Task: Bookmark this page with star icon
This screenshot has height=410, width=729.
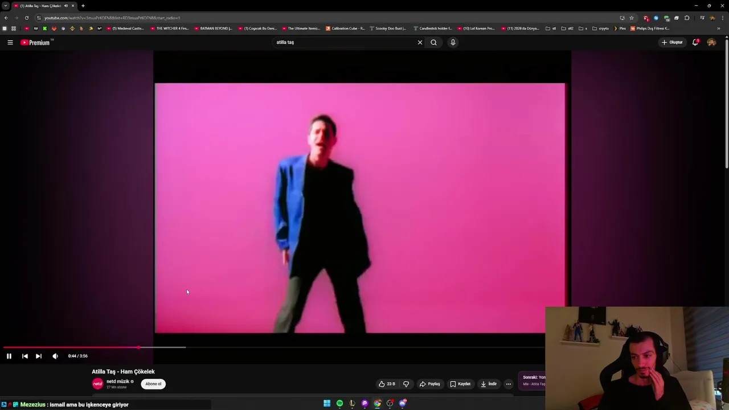Action: click(x=632, y=18)
